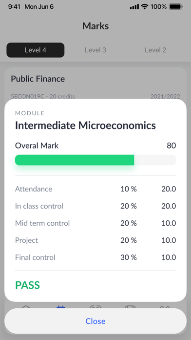Select the In class control row
Image resolution: width=191 pixels, height=340 pixels.
tap(95, 206)
